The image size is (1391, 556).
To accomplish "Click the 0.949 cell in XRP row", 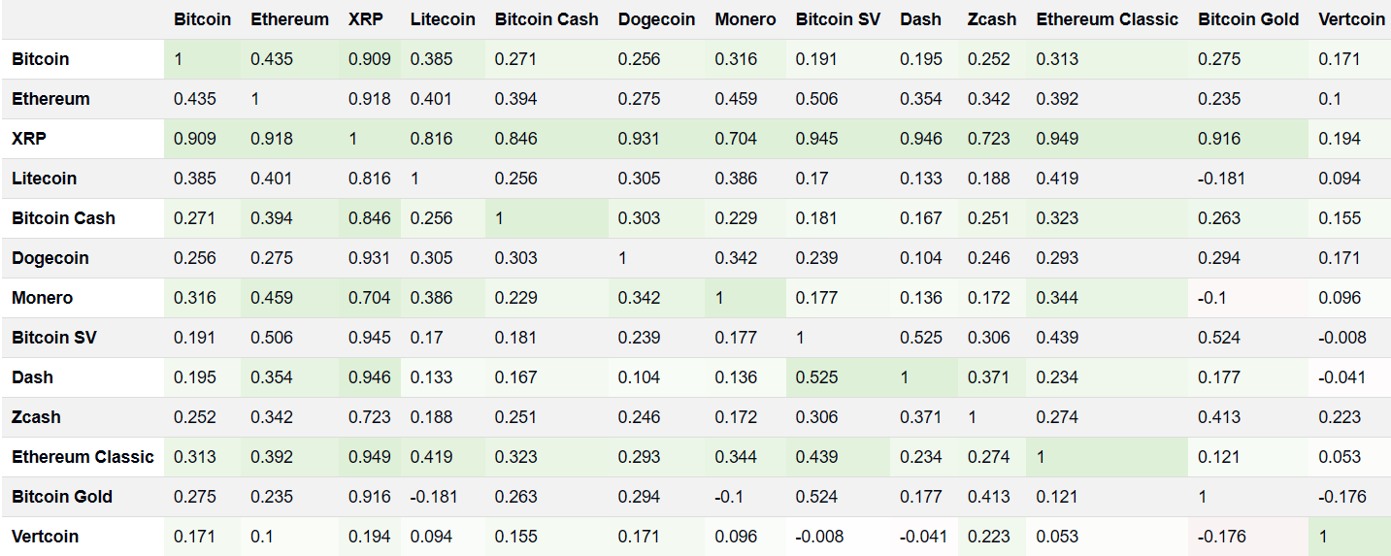I will click(1057, 139).
